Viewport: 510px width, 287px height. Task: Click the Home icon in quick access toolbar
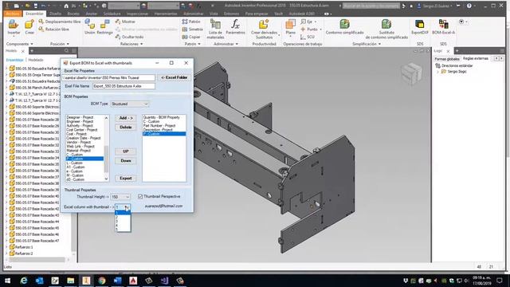[66, 6]
